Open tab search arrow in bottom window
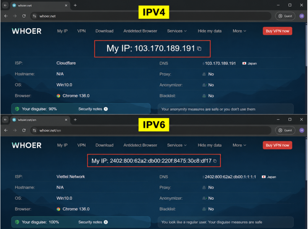308x229 pixels. point(5,120)
